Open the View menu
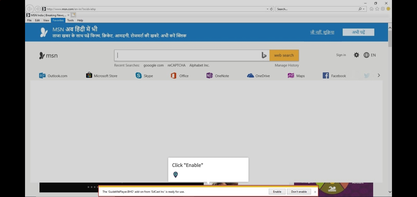Viewport: 417px width, 197px height. pyautogui.click(x=46, y=20)
